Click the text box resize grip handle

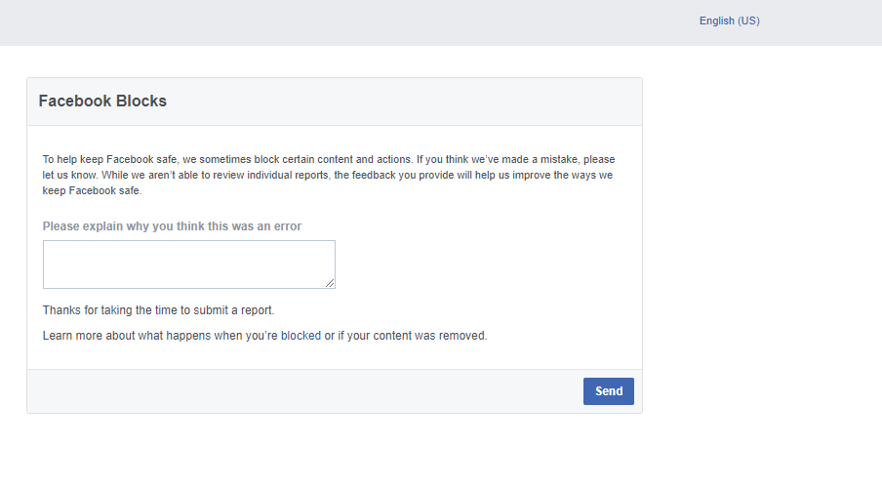[x=330, y=284]
